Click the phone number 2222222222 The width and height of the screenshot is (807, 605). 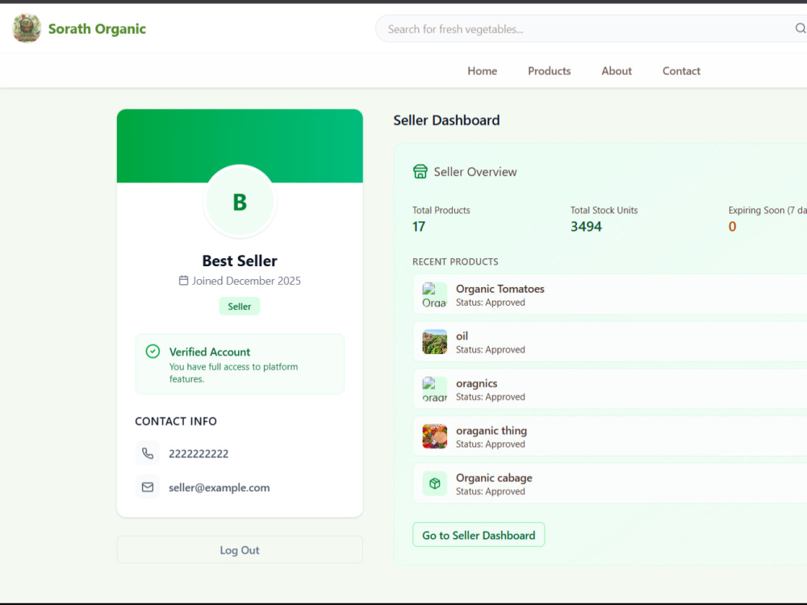pyautogui.click(x=199, y=453)
